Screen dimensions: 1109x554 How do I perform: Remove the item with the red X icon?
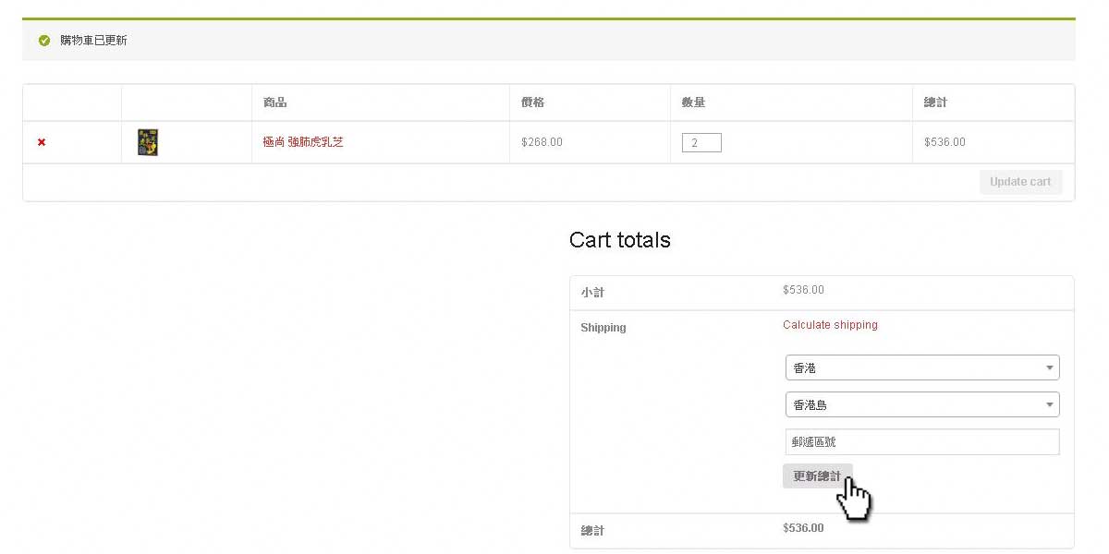[42, 142]
